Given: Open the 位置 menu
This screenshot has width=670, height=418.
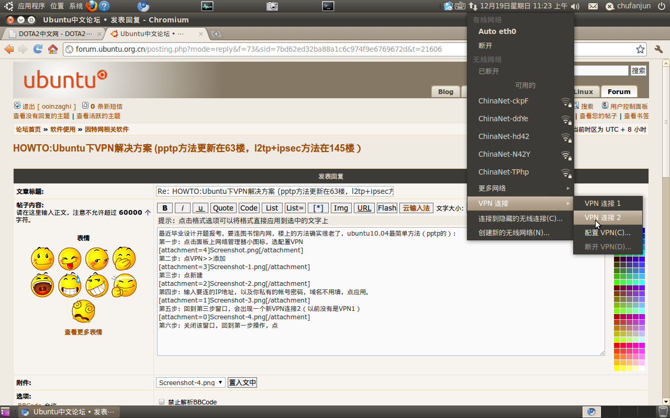Looking at the screenshot, I should pos(57,6).
